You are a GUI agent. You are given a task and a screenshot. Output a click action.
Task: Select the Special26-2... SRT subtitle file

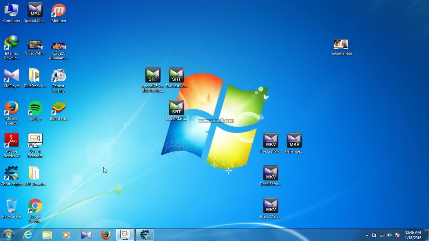[x=153, y=80]
